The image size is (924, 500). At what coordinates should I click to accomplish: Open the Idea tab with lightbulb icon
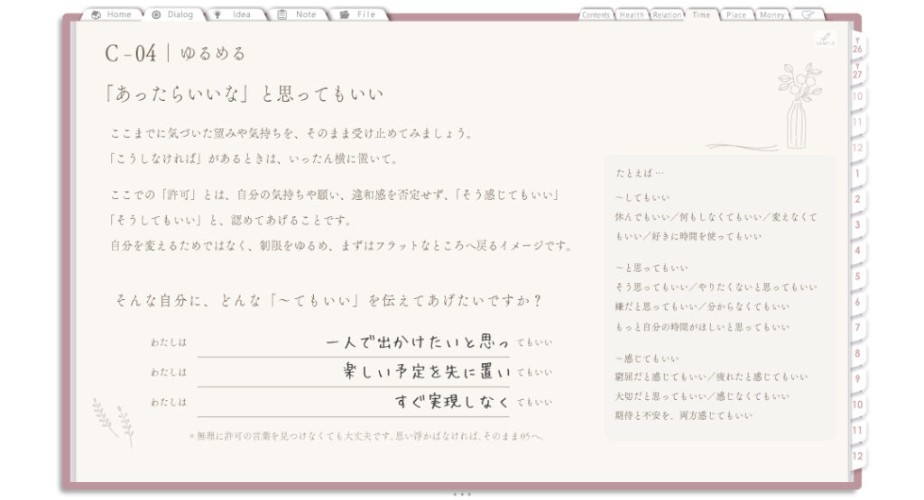tap(236, 14)
